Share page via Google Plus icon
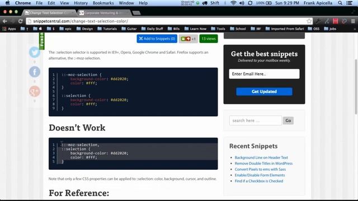This screenshot has height=201, width=358. 35,91
